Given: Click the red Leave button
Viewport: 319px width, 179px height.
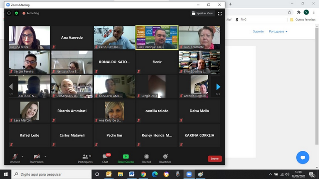Looking at the screenshot, I should (x=215, y=159).
